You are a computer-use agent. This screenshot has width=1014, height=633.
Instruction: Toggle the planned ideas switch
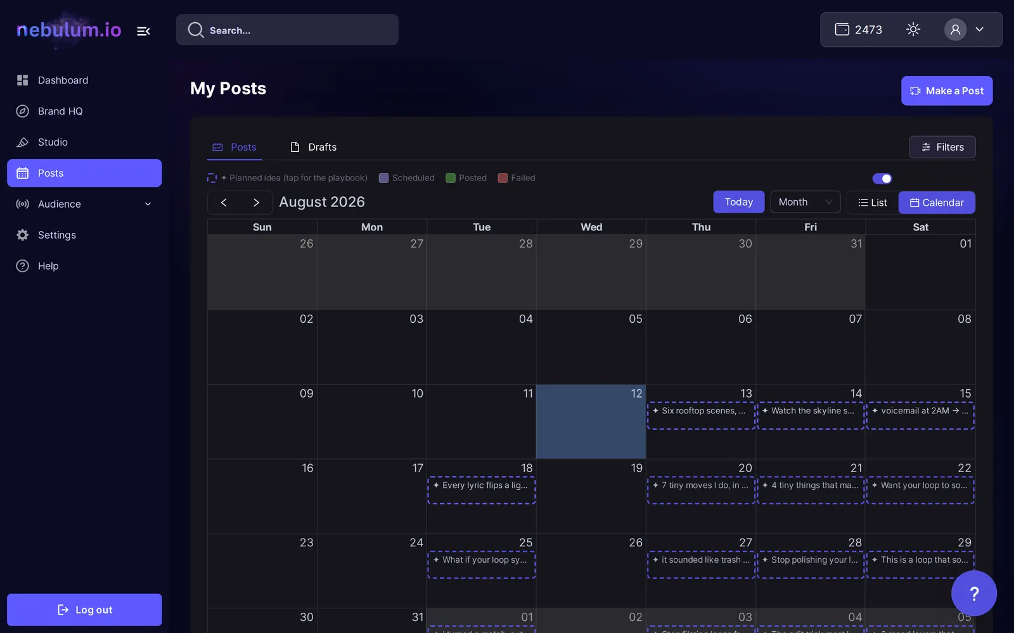point(882,179)
